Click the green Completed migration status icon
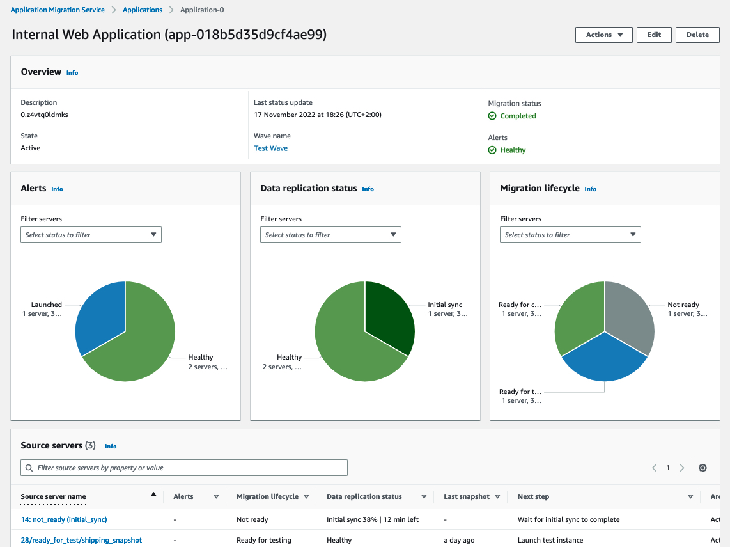This screenshot has width=730, height=547. (x=492, y=116)
